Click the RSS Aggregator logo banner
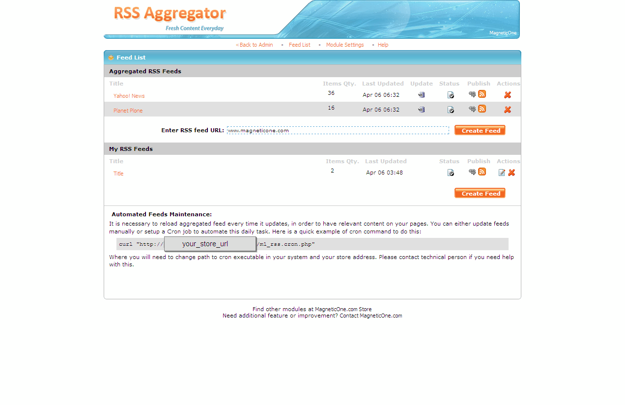The image size is (625, 405). 170,19
